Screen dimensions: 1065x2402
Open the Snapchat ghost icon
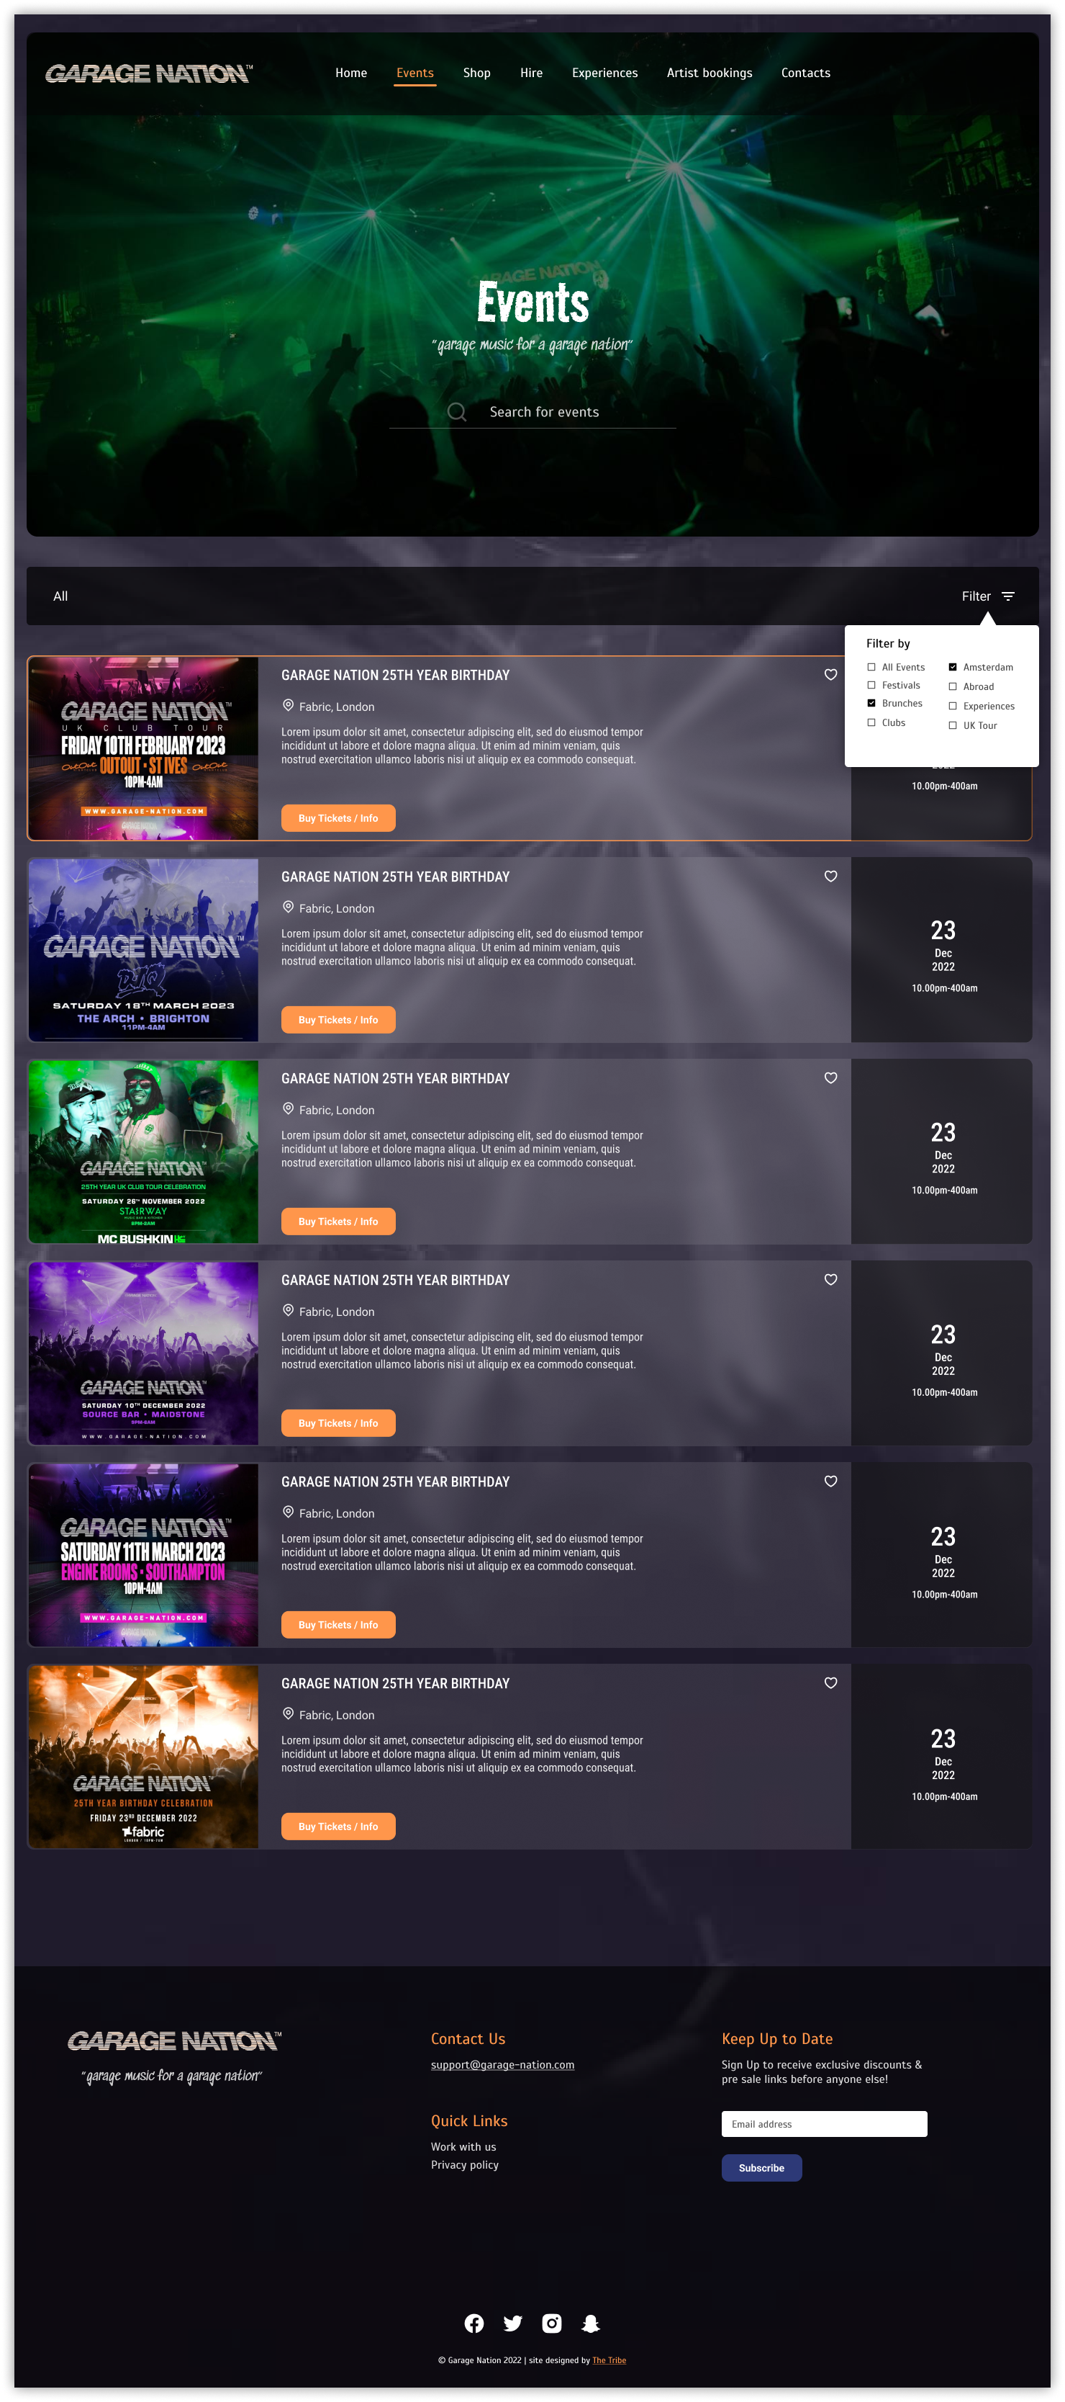(590, 2323)
